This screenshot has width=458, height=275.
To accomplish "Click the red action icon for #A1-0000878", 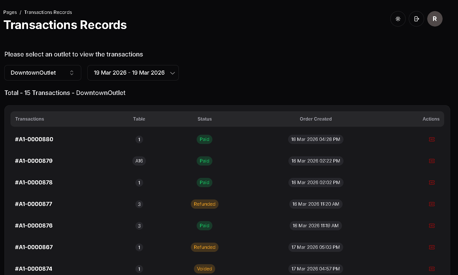I will (x=432, y=183).
